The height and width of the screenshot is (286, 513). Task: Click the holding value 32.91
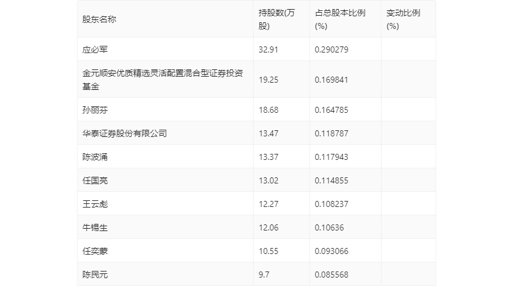[x=269, y=49]
